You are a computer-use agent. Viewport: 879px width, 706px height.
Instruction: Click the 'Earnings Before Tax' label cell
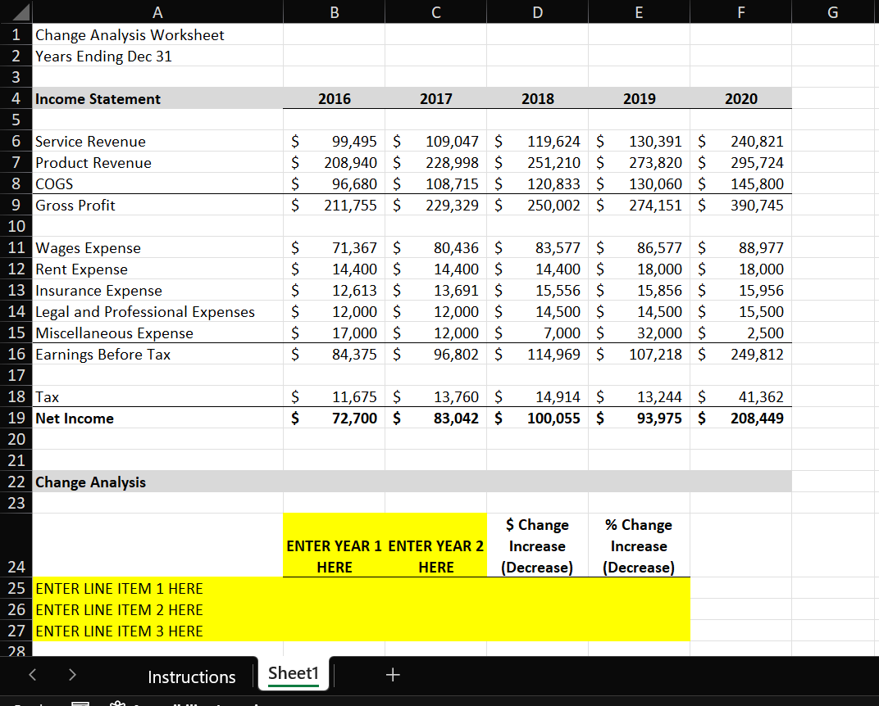(x=157, y=354)
